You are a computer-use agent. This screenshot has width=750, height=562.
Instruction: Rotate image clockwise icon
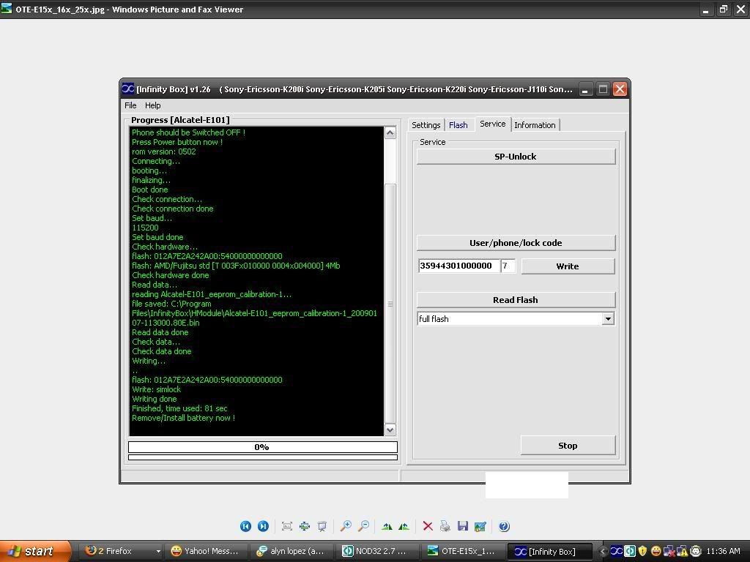(x=387, y=526)
